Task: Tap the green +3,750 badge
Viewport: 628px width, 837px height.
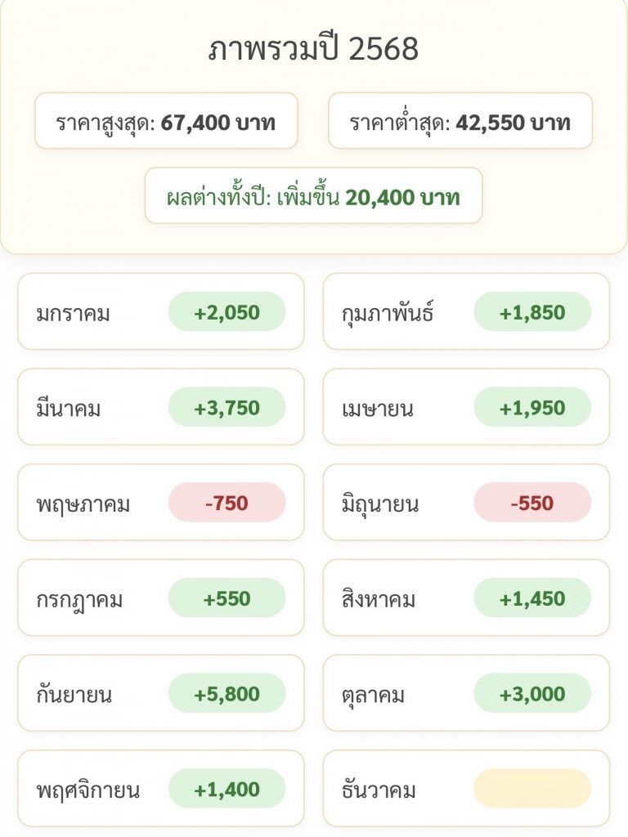Action: [227, 407]
